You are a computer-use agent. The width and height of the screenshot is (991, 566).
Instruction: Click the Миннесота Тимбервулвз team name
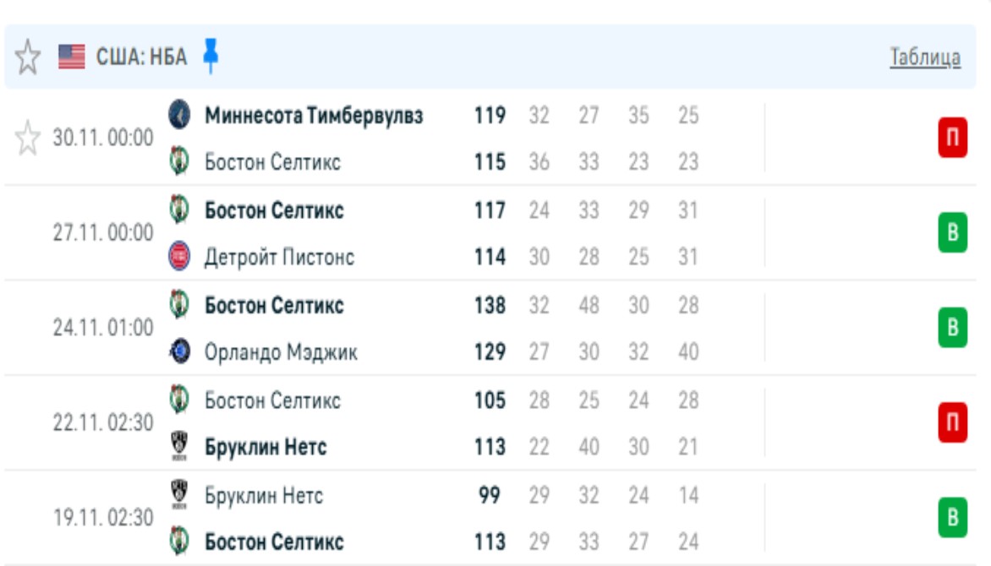tap(314, 115)
